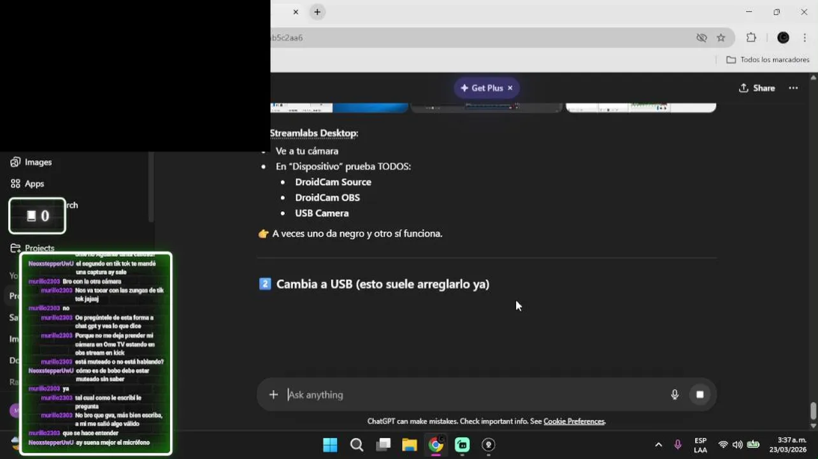This screenshot has width=818, height=459.
Task: Click the plus attach button in the composer
Action: pos(273,395)
